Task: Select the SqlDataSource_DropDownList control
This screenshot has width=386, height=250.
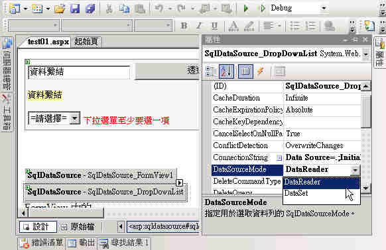Action: coord(105,192)
